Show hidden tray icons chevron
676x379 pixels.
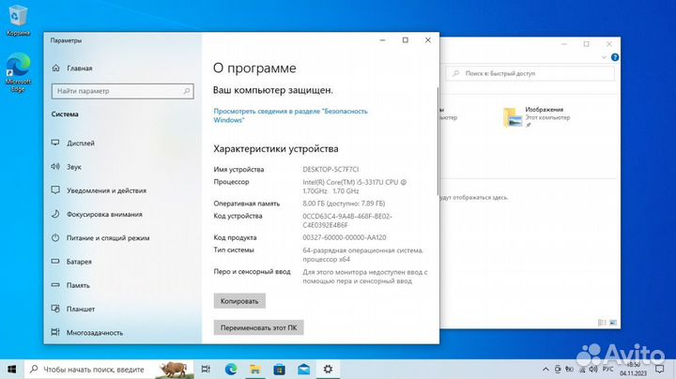[545, 369]
